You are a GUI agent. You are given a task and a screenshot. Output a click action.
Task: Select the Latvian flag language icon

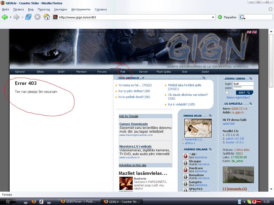254,32
